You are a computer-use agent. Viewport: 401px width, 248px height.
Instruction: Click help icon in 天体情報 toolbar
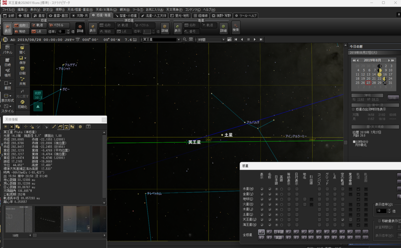click(x=89, y=127)
